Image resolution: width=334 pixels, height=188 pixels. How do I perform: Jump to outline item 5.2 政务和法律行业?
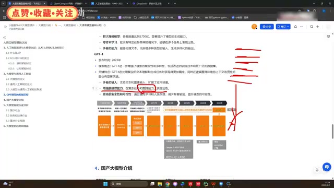point(16,115)
